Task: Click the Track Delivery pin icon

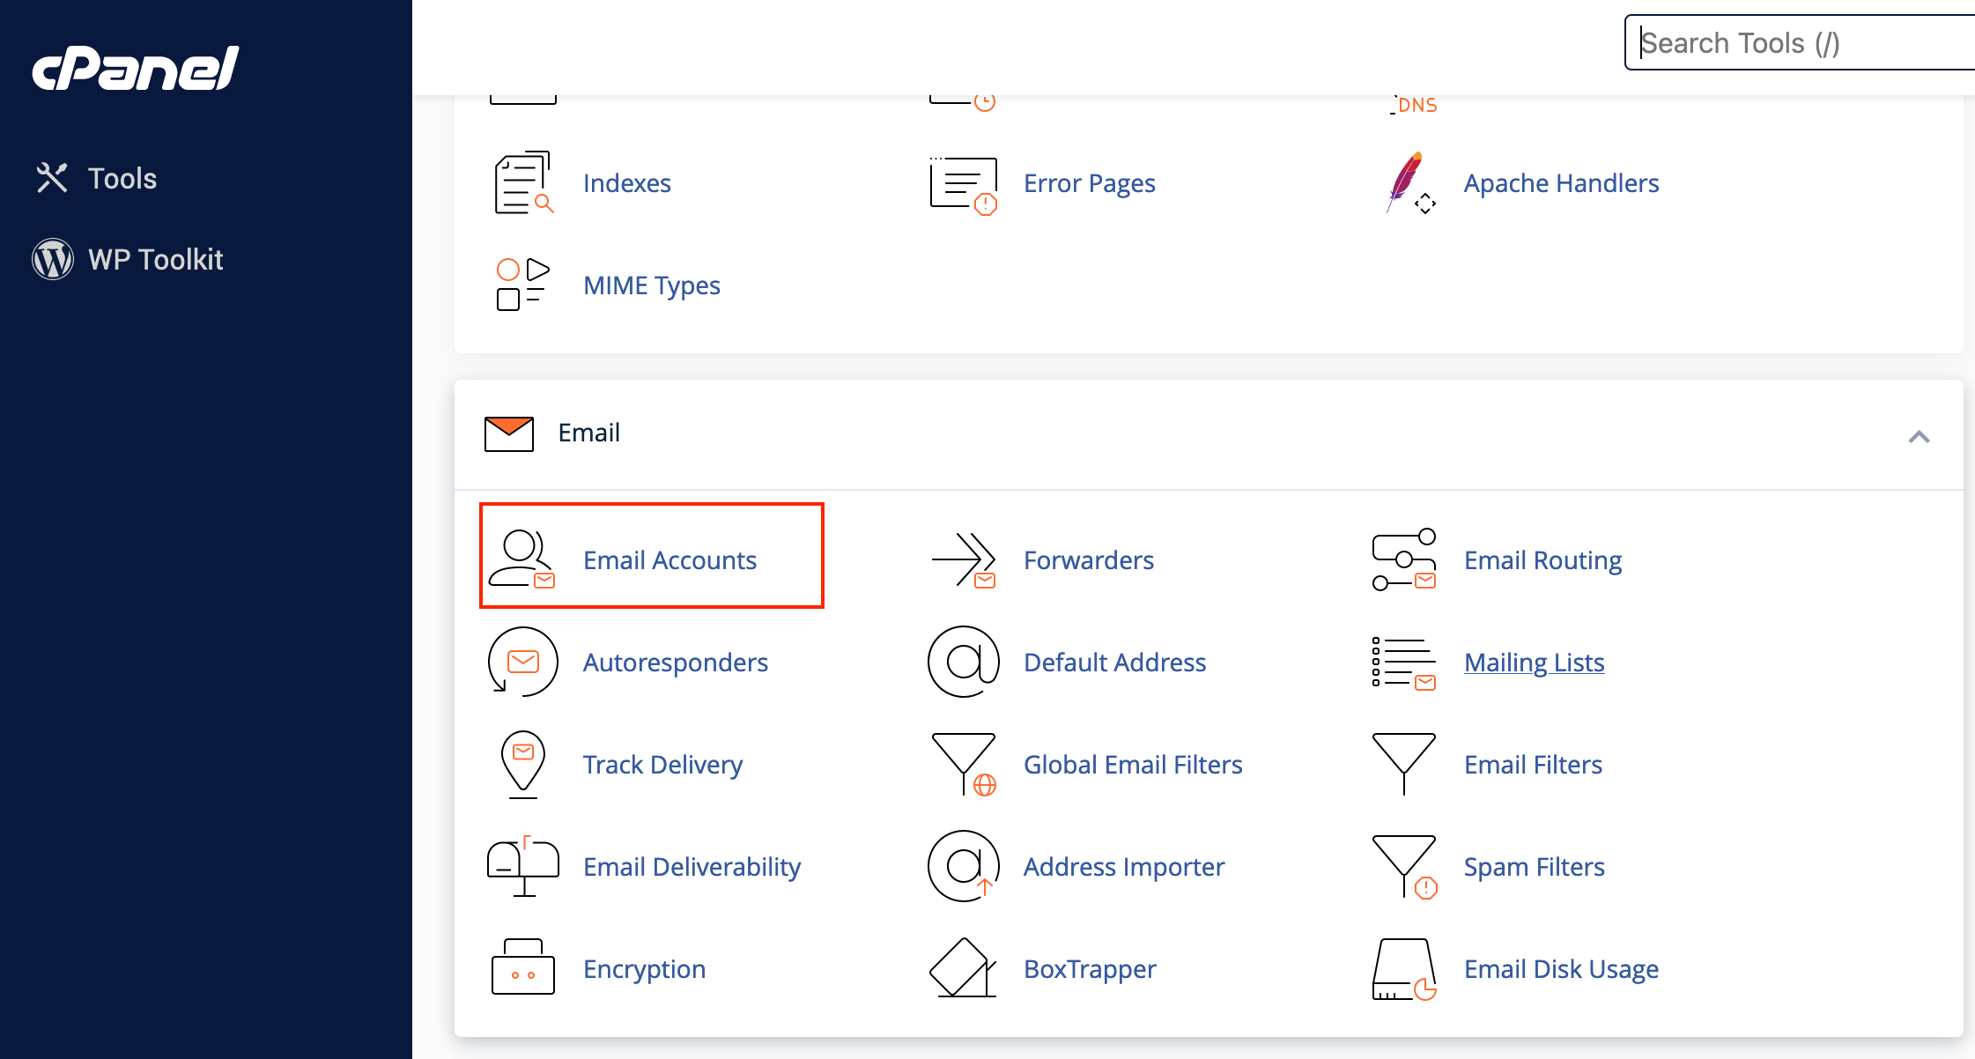Action: [x=523, y=765]
